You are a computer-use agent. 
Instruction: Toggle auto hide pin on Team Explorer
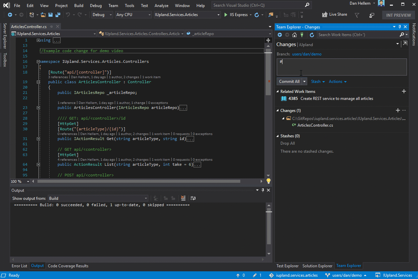tap(399, 27)
